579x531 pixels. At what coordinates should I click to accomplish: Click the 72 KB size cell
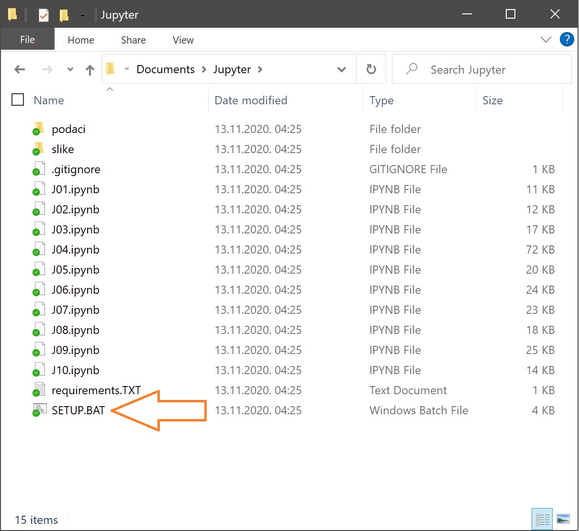point(540,250)
